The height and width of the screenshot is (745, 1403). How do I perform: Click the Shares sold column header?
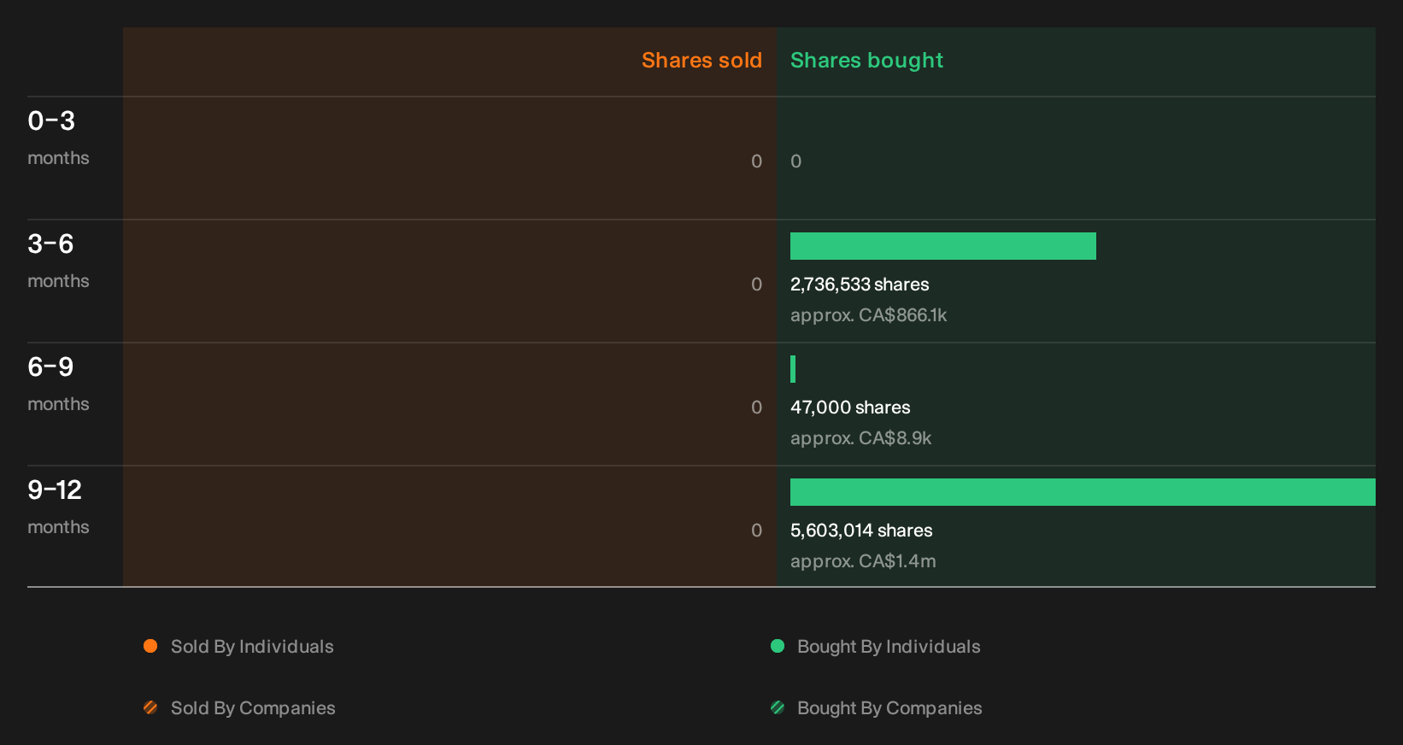701,61
